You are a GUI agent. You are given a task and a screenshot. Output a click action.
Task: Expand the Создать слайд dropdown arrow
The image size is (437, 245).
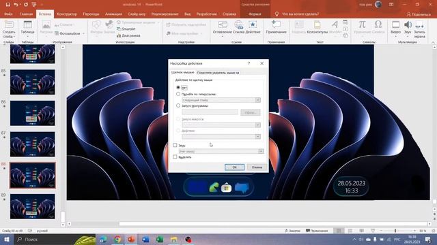click(14, 37)
